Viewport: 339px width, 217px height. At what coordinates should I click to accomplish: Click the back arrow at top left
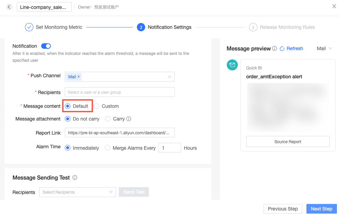[x=9, y=7]
